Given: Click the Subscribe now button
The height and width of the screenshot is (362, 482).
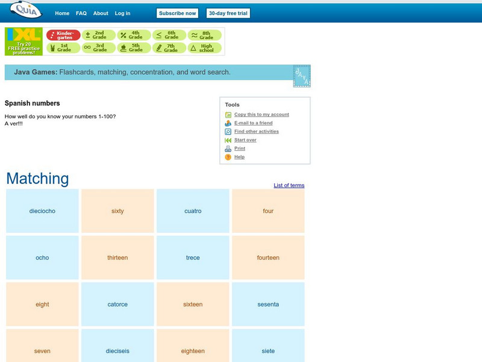Looking at the screenshot, I should (x=177, y=12).
